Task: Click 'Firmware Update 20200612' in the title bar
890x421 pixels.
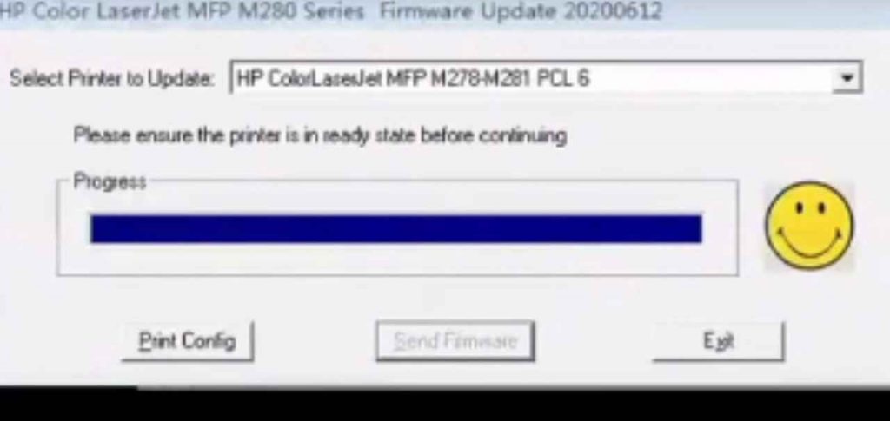Action: 521,11
